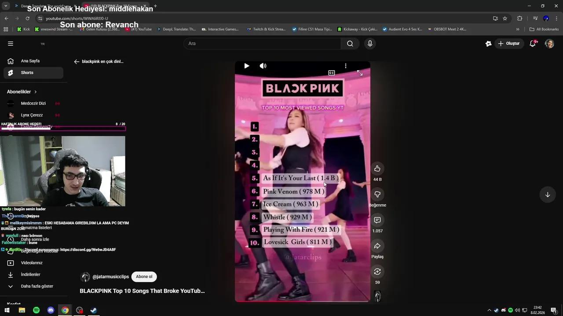Open the Windows Start menu
This screenshot has height=316, width=563.
[7, 310]
